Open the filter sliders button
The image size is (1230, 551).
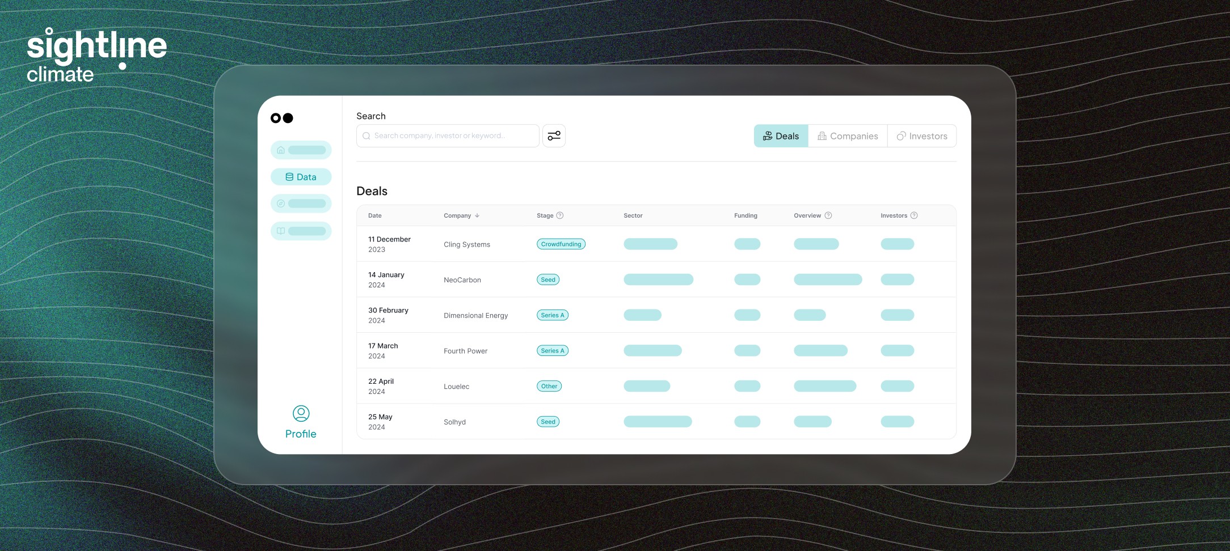(554, 136)
